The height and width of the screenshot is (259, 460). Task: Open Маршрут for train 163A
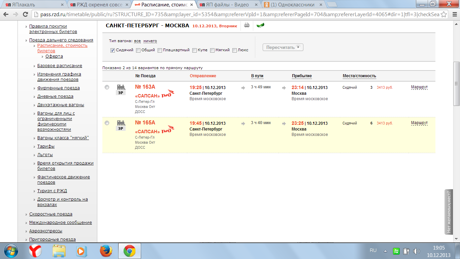pos(419,87)
